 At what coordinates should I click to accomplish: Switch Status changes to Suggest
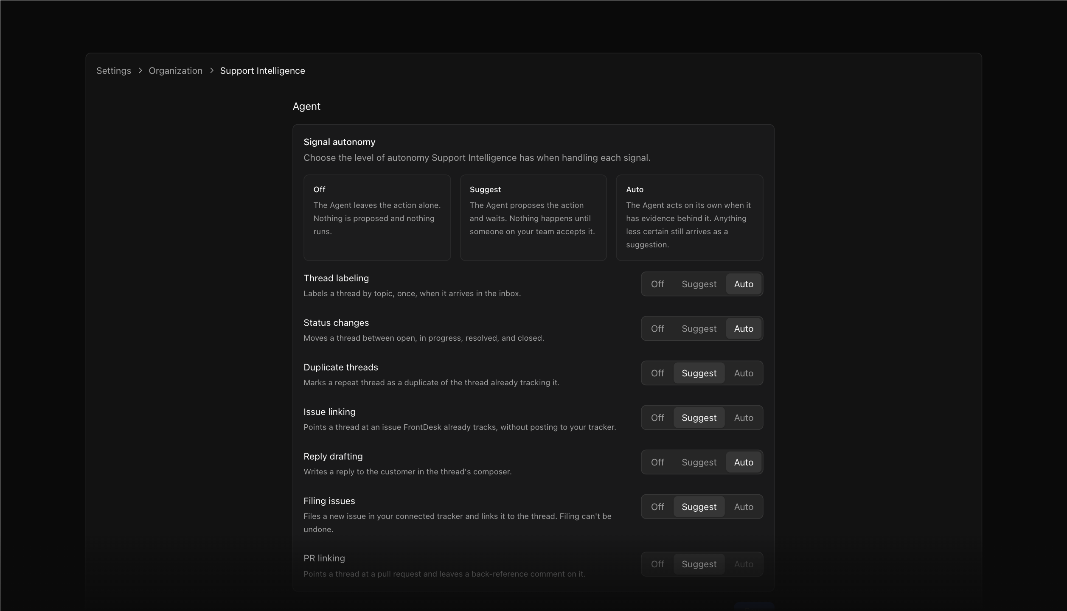(699, 328)
